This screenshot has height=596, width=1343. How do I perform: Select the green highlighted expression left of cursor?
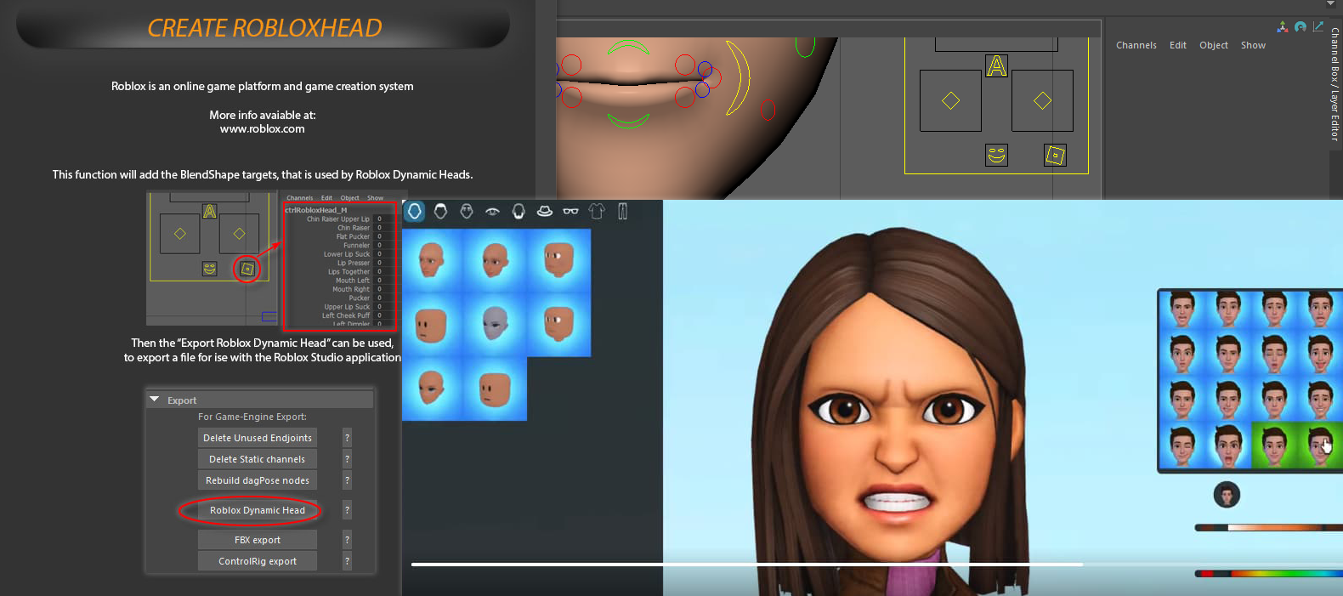(1274, 446)
